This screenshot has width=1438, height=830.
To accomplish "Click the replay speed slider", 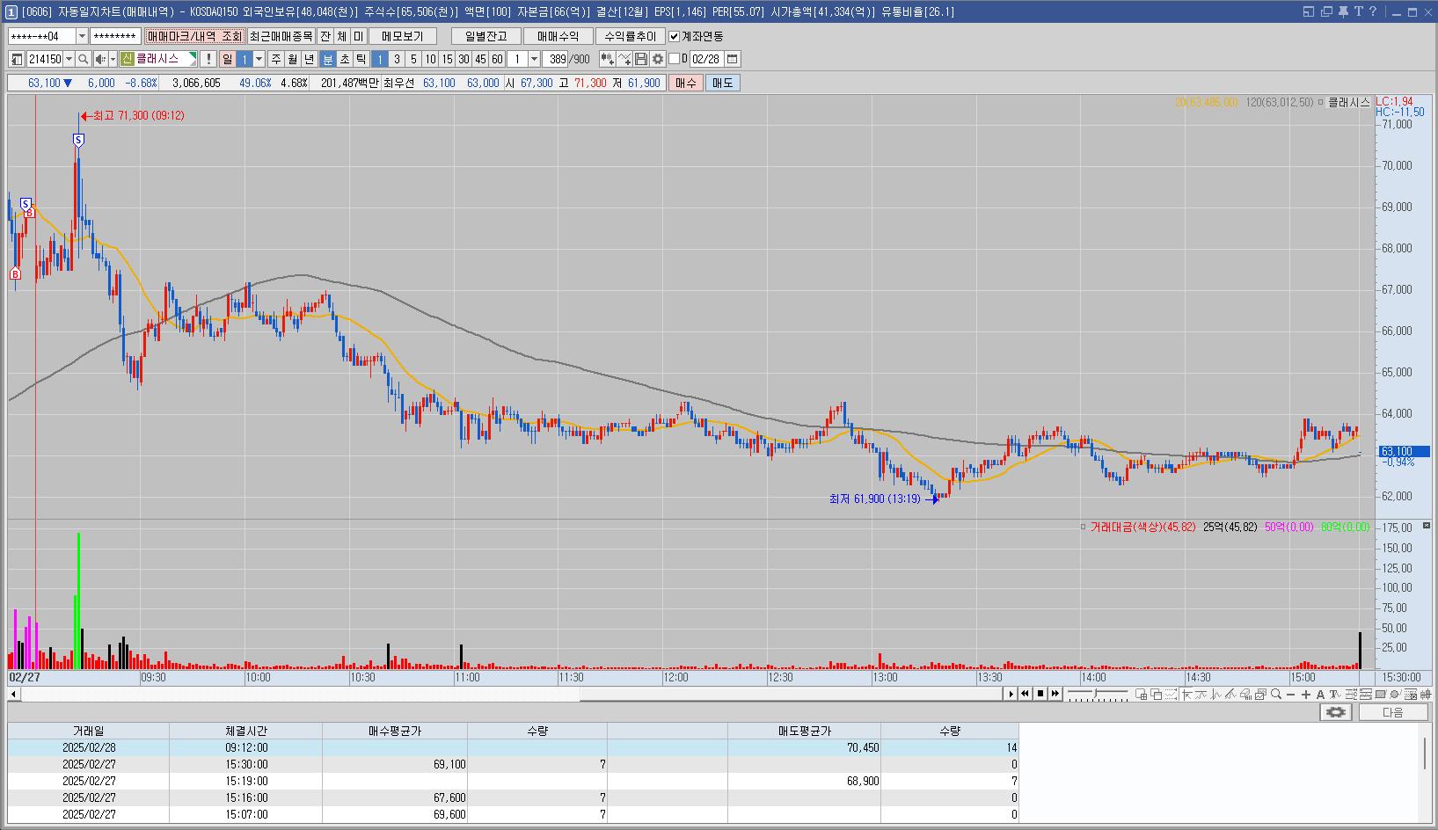I will point(1097,694).
